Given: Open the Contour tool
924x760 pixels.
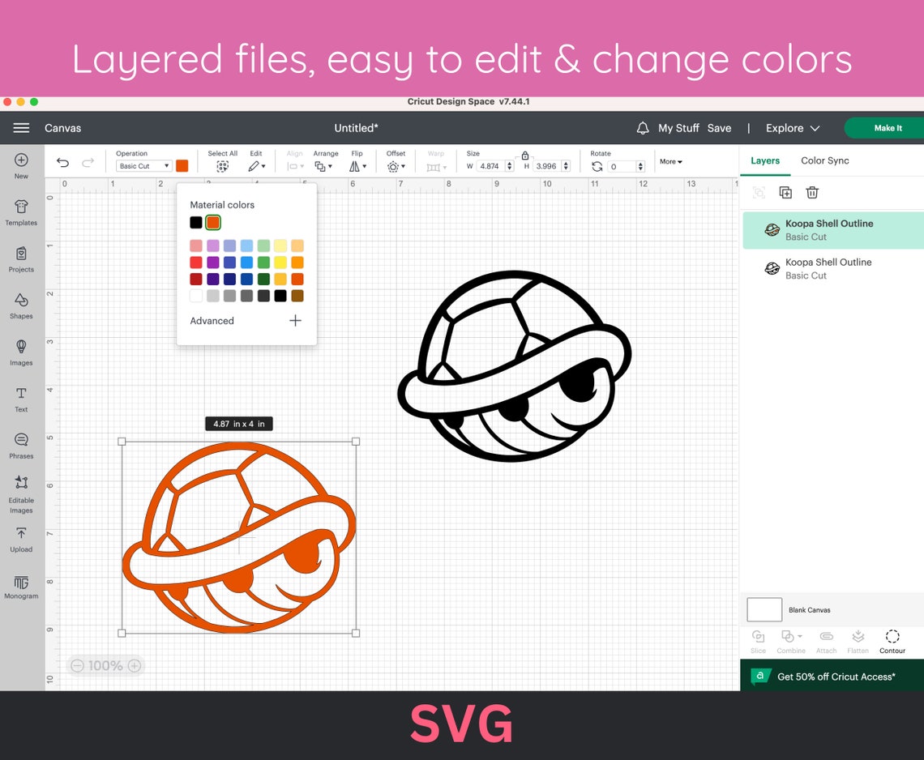Looking at the screenshot, I should [x=892, y=642].
